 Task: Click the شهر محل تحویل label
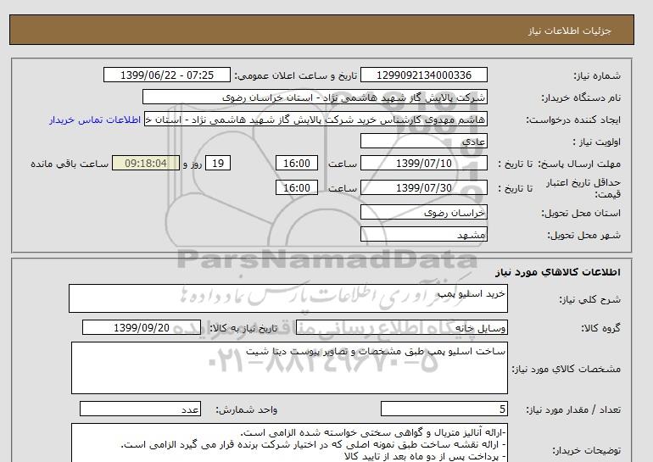point(583,235)
